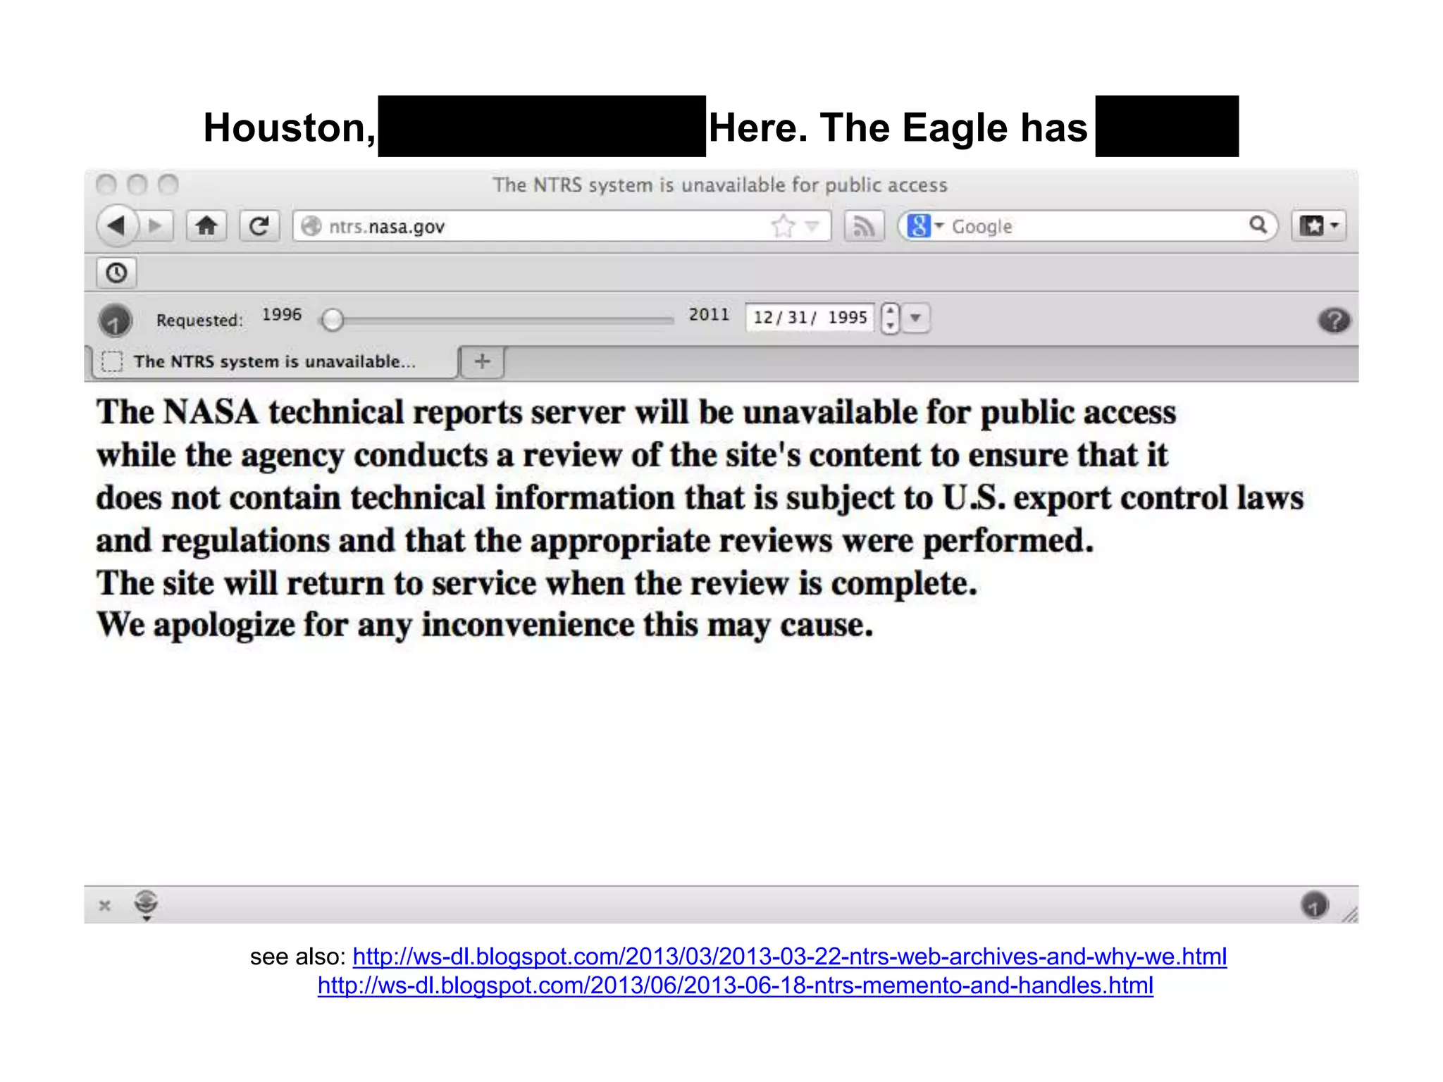Click the zoom window button
The height and width of the screenshot is (1082, 1443).
pos(168,185)
